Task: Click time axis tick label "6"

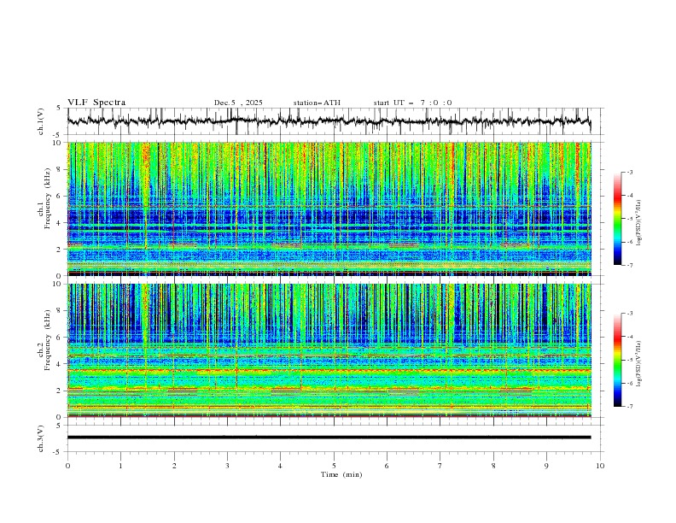Action: (x=387, y=466)
